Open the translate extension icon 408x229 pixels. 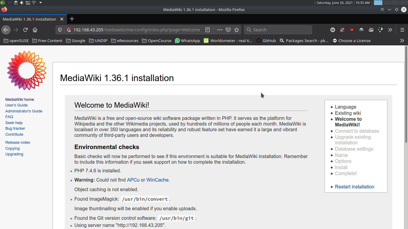pos(342,30)
